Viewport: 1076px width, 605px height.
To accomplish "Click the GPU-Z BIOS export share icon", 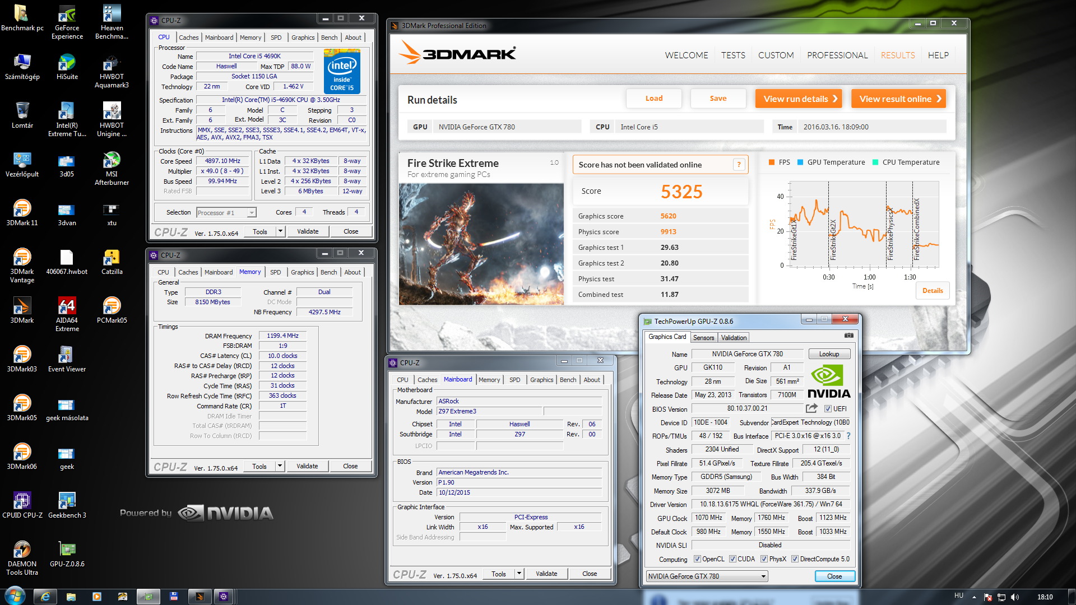I will (811, 408).
